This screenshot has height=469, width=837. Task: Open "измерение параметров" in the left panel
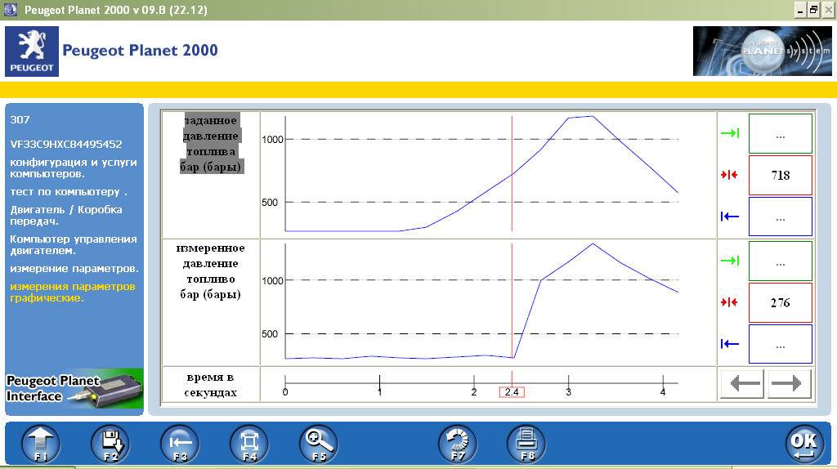74,268
